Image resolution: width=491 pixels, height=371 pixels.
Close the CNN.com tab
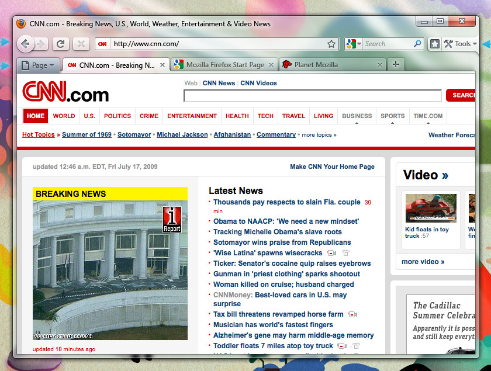coord(163,65)
